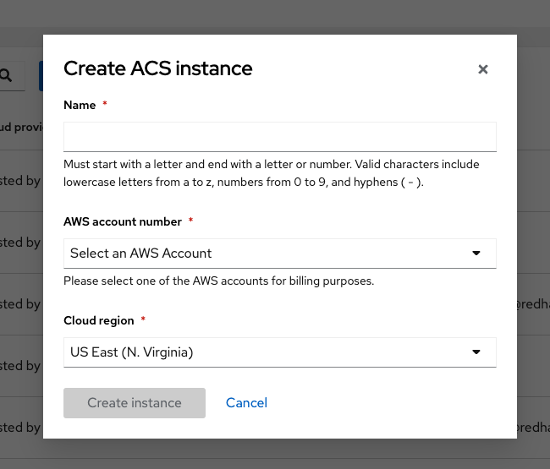Click the AWS billing purposes helper text
550x469 pixels.
[219, 281]
